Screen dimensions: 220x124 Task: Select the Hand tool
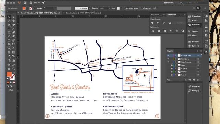pos(9,69)
